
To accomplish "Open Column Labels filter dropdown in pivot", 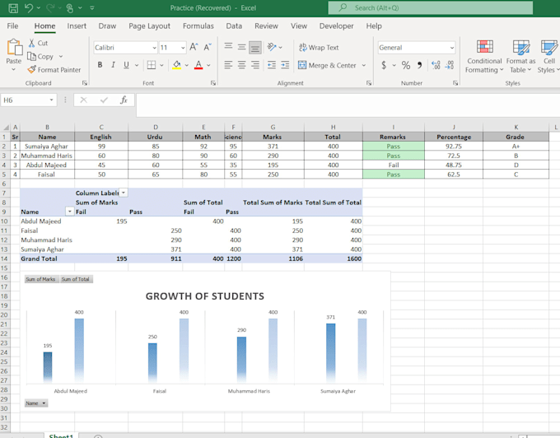I will click(x=124, y=193).
